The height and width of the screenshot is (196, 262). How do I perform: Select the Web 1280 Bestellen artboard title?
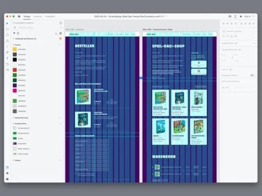[x=75, y=29]
